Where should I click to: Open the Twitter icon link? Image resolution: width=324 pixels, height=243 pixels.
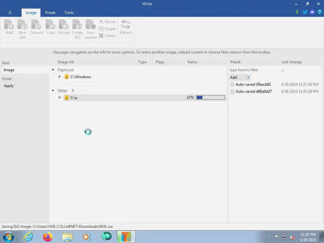(305, 12)
